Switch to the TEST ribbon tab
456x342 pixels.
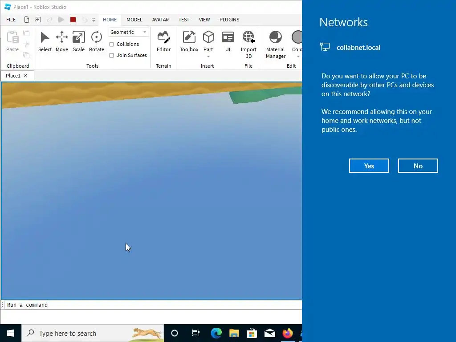(184, 20)
